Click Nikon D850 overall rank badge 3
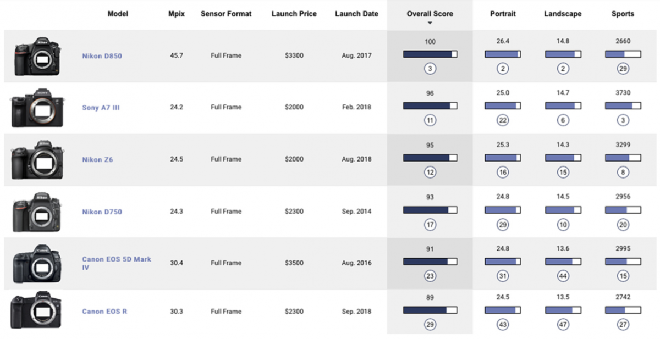Screen dimensions: 660x339 coord(430,69)
